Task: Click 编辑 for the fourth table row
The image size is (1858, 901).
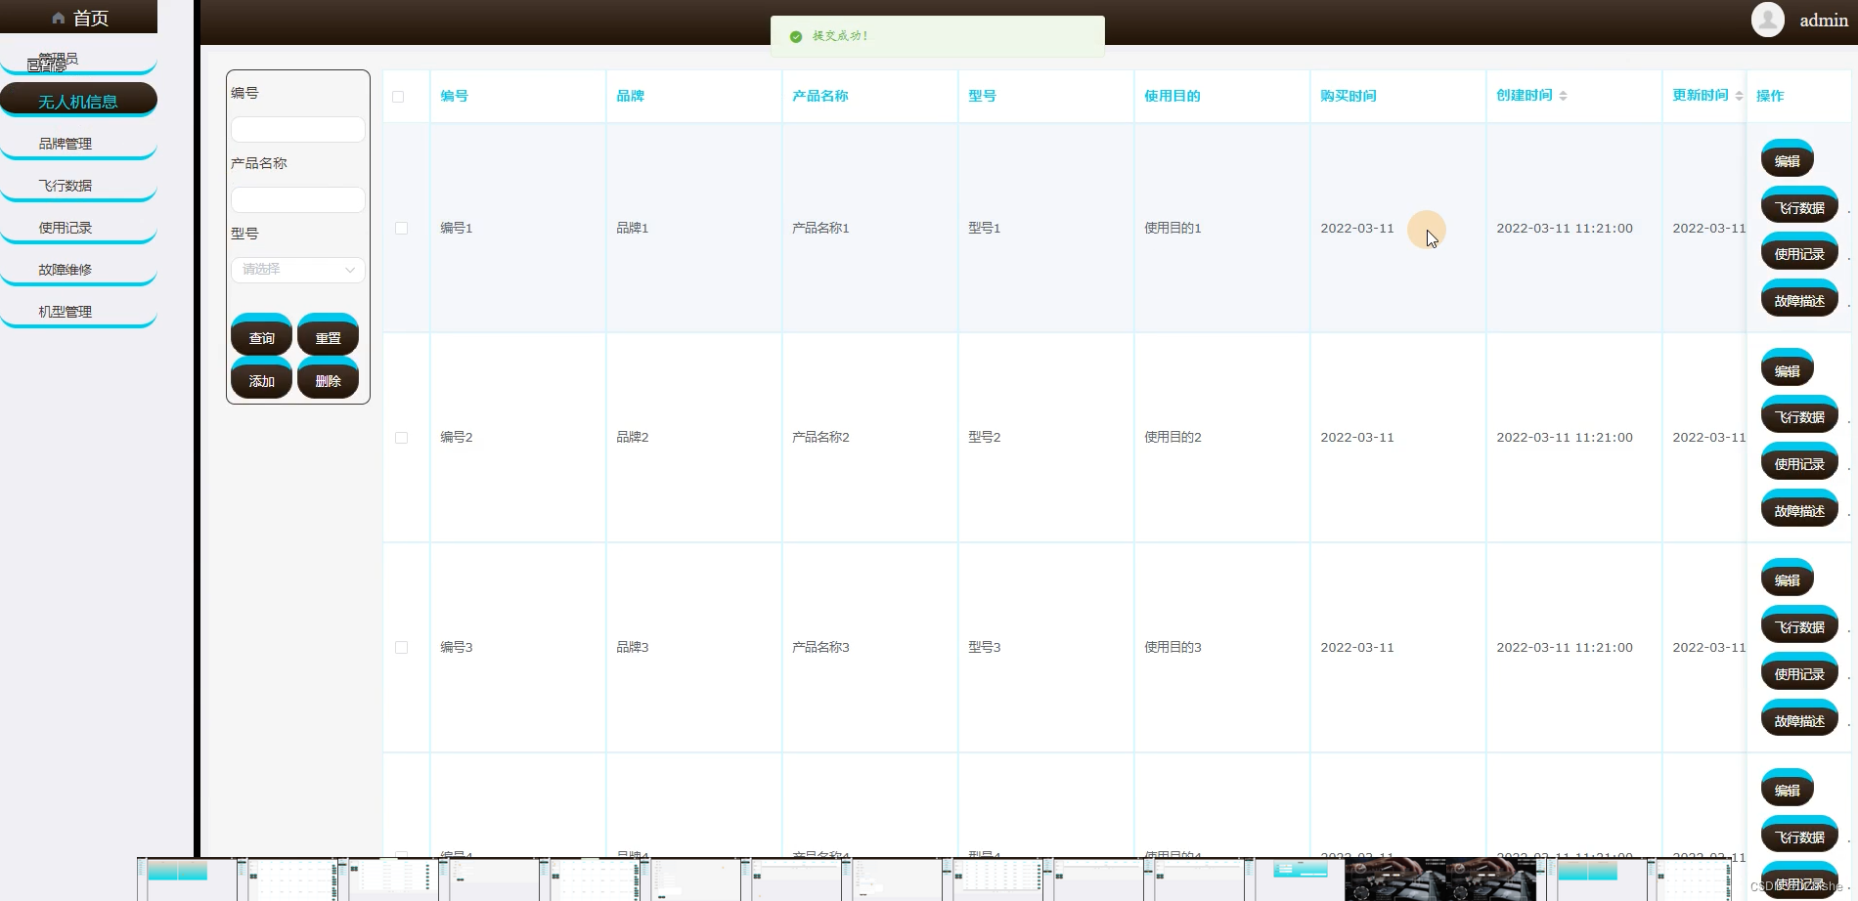Action: pyautogui.click(x=1788, y=789)
